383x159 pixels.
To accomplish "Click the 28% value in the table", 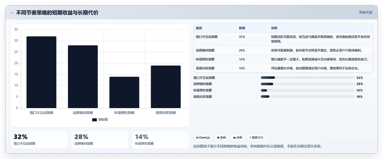I will [x=242, y=50].
